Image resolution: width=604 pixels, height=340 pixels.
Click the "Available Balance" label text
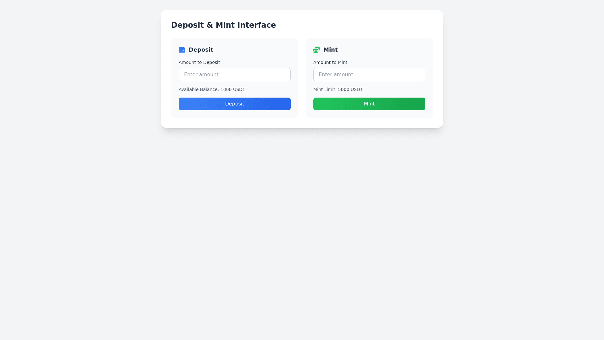pyautogui.click(x=199, y=89)
